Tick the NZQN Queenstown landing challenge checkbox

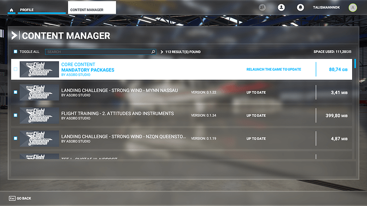[15, 138]
